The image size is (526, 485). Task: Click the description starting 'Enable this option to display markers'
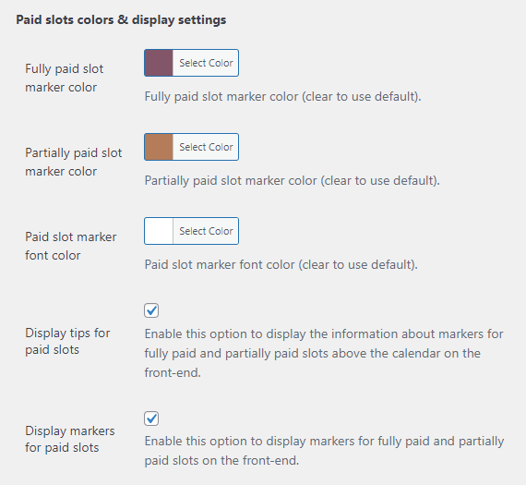tap(324, 451)
